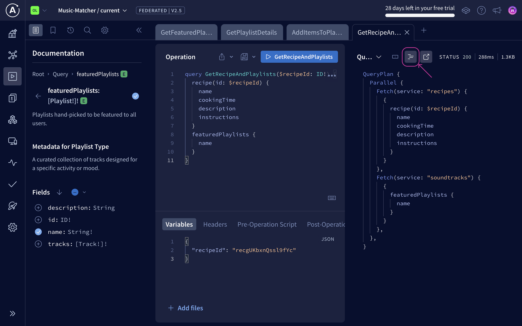522x326 pixels.
Task: Open Launches using the rocket sidebar icon
Action: (13, 206)
